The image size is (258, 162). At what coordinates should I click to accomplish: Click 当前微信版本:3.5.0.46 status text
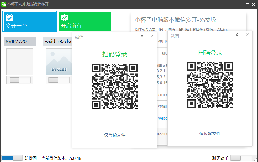click(61, 158)
